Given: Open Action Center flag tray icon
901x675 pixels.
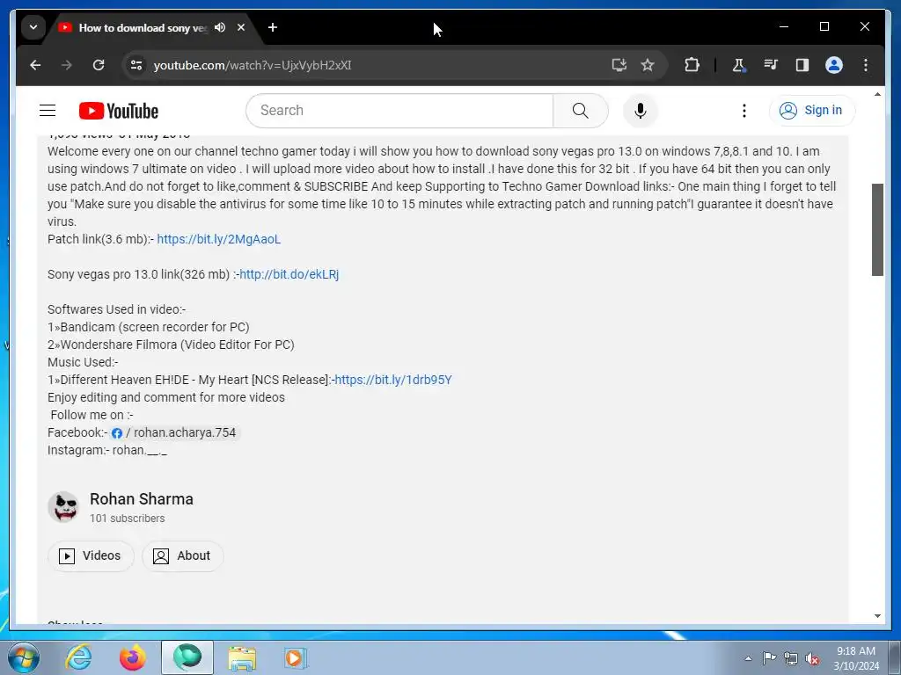Looking at the screenshot, I should pos(769,658).
